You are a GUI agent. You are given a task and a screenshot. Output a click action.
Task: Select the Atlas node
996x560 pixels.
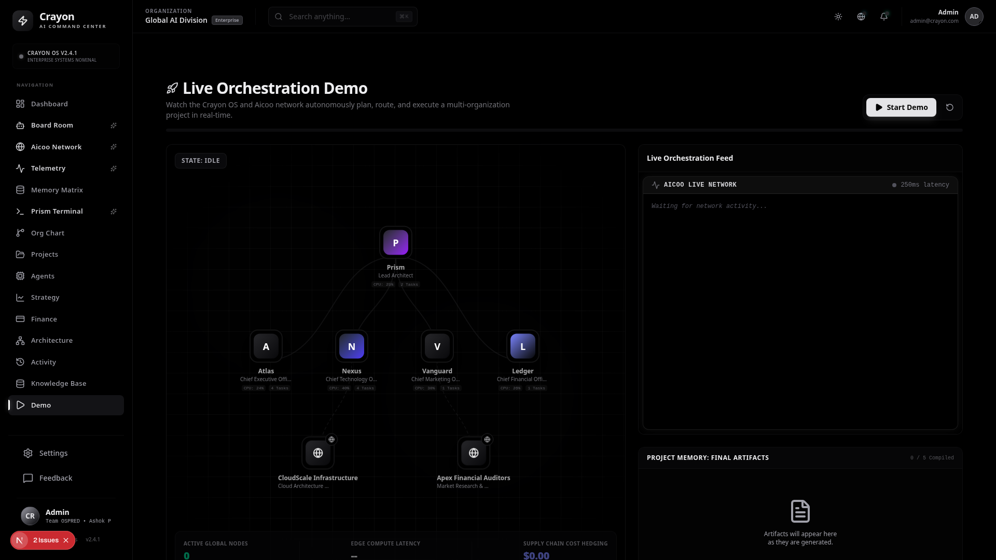pos(266,346)
